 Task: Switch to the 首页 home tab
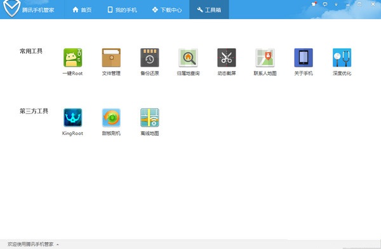click(x=82, y=10)
